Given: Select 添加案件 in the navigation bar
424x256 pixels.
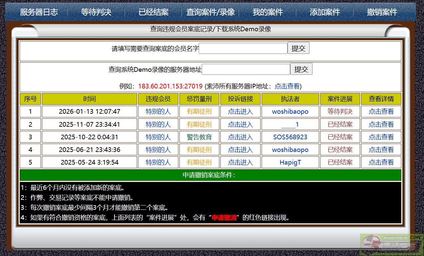Looking at the screenshot, I should 325,12.
